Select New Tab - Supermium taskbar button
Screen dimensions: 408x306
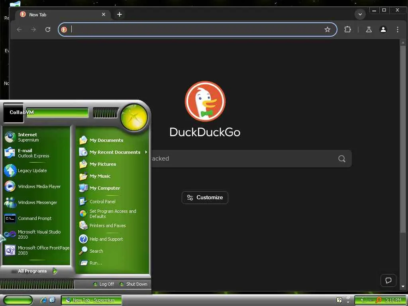pos(91,300)
